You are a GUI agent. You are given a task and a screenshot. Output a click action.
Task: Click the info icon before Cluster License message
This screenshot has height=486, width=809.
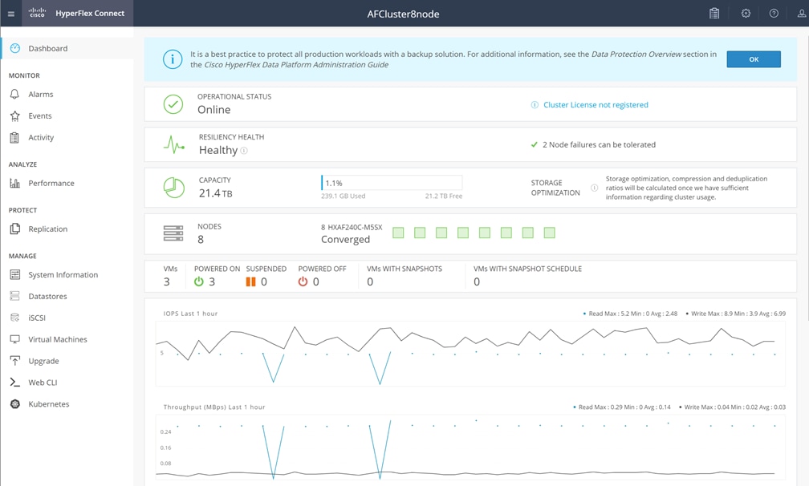click(535, 104)
